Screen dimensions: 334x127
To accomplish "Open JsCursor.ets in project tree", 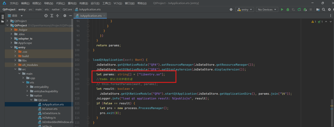I will (x=49, y=109).
